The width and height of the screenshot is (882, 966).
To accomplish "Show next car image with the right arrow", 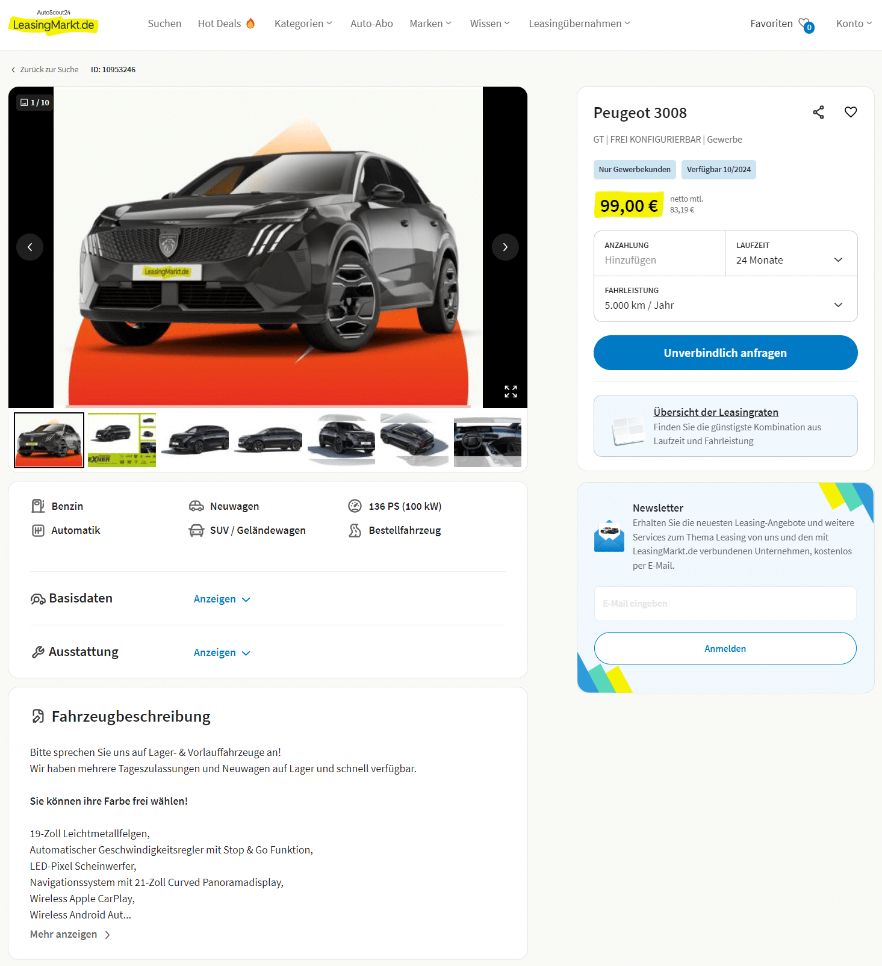I will [x=505, y=247].
